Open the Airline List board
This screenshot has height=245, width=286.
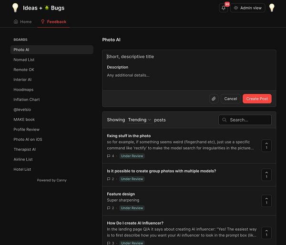23,159
